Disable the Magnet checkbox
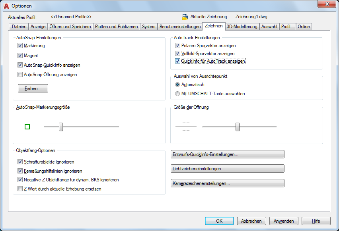 [x=20, y=56]
